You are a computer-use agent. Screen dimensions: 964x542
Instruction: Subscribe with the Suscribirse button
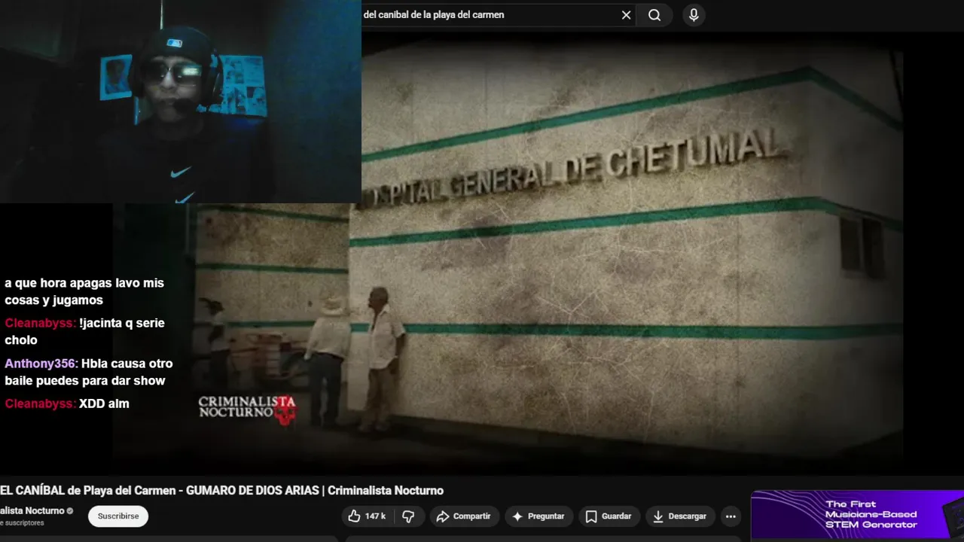pos(118,516)
